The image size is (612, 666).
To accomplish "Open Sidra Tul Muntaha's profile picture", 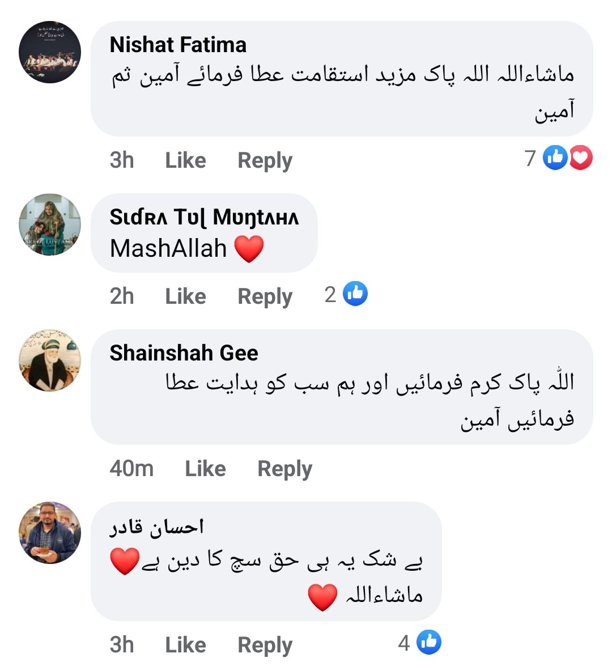I will pos(50,225).
